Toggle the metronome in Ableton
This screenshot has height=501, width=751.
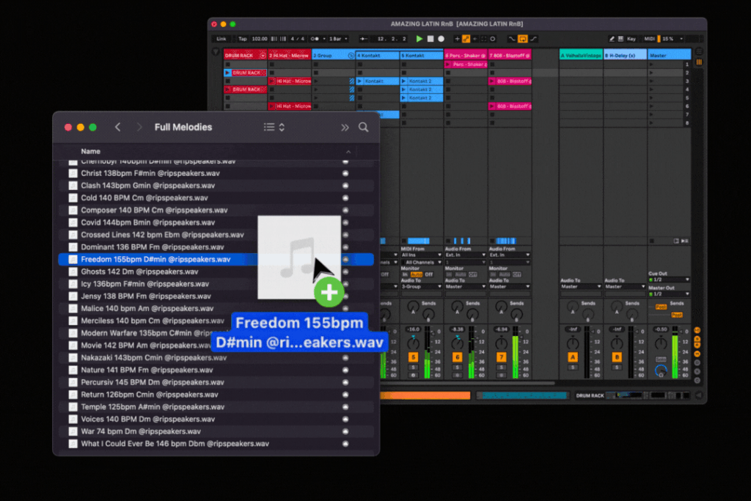(x=315, y=39)
